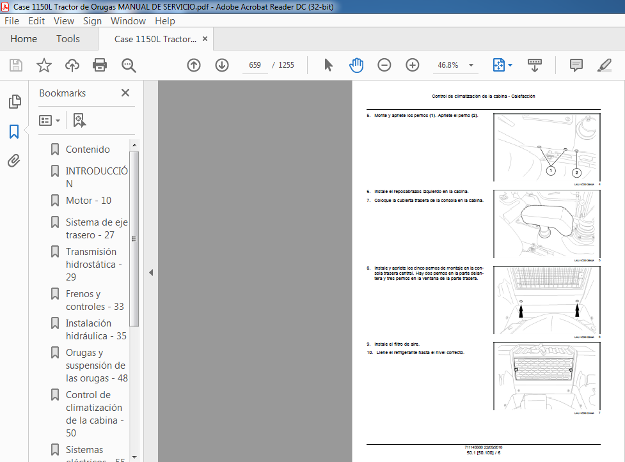Image resolution: width=625 pixels, height=462 pixels.
Task: Go to the previous page with the up arrow
Action: [x=194, y=65]
